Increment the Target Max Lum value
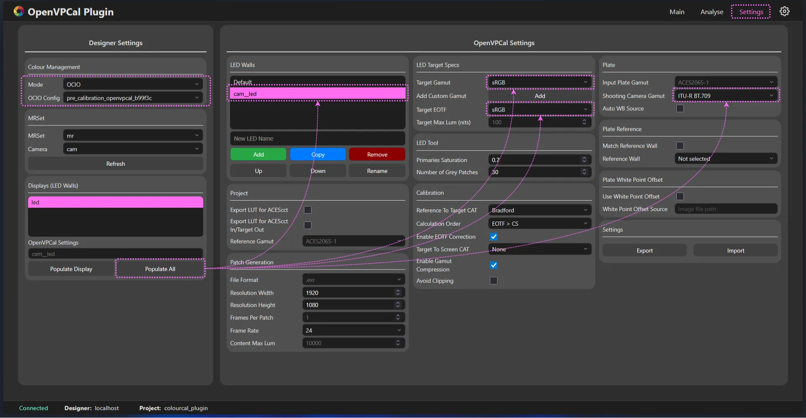Image resolution: width=806 pixels, height=418 pixels. pyautogui.click(x=584, y=120)
